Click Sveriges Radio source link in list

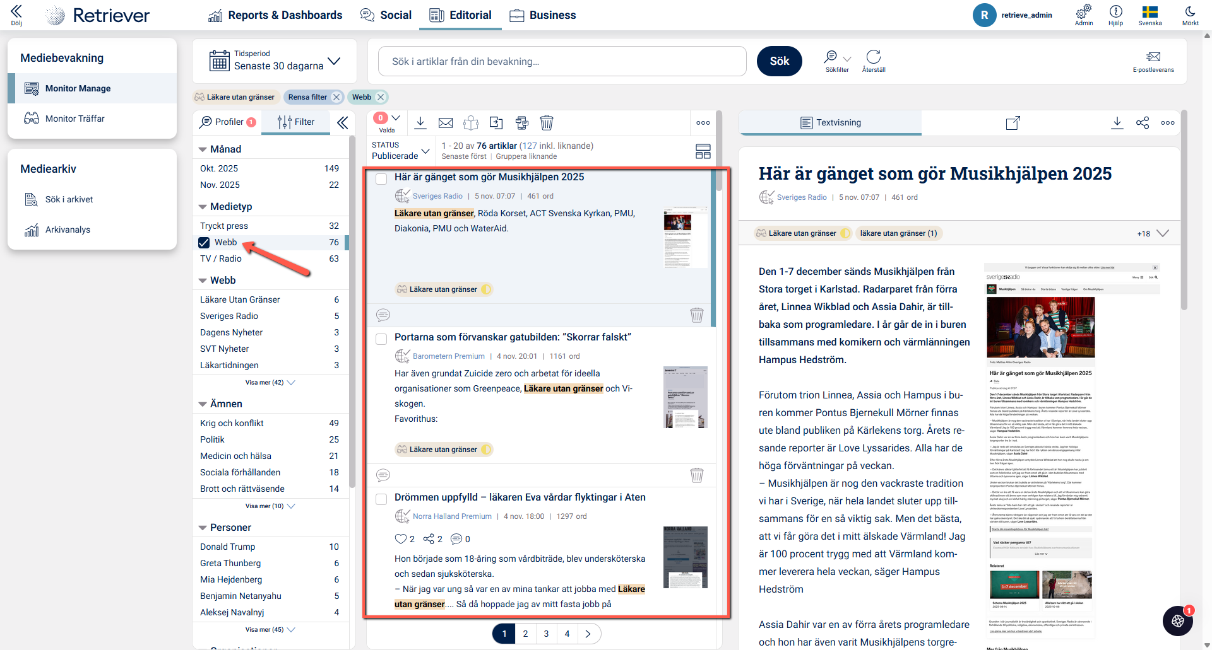[437, 196]
